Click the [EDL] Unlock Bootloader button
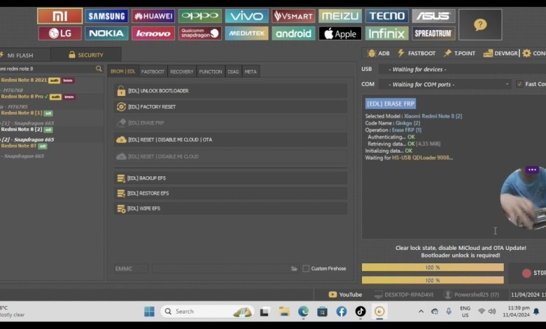The image size is (546, 329). tap(230, 91)
